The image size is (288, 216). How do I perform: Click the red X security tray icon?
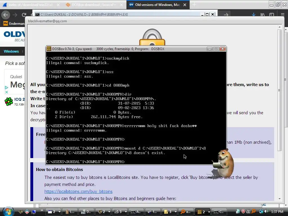(x=243, y=211)
